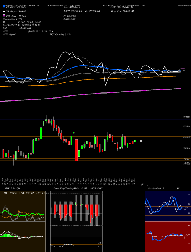Click the 'BUY Growing @ 5%' ADX signal text

[x=60, y=34]
